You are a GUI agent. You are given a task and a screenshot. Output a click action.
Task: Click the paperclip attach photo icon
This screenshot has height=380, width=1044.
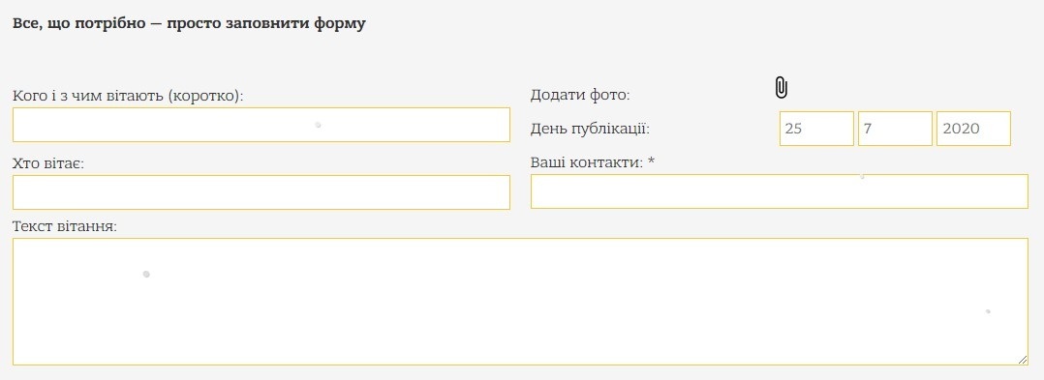(782, 88)
